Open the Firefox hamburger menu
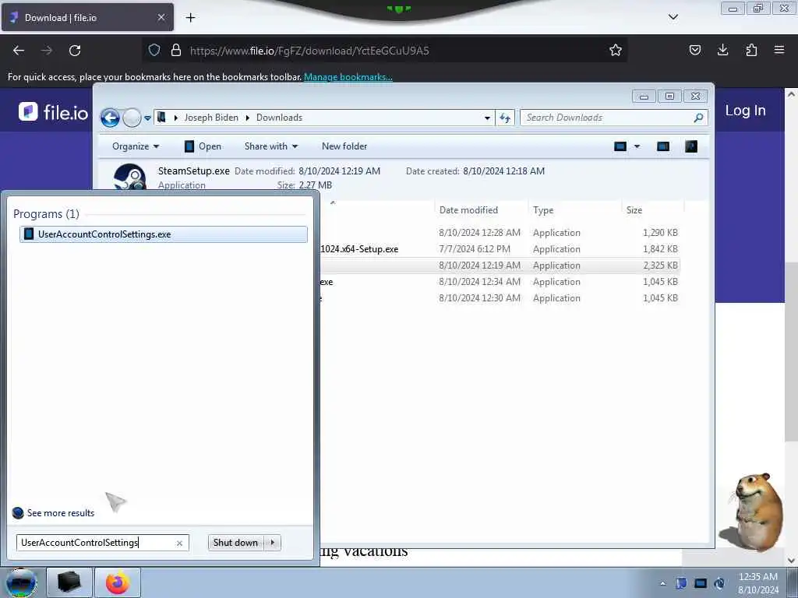 [779, 51]
